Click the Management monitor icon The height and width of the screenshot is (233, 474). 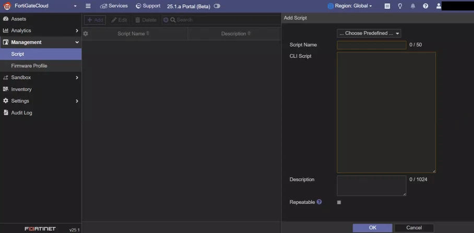point(5,42)
